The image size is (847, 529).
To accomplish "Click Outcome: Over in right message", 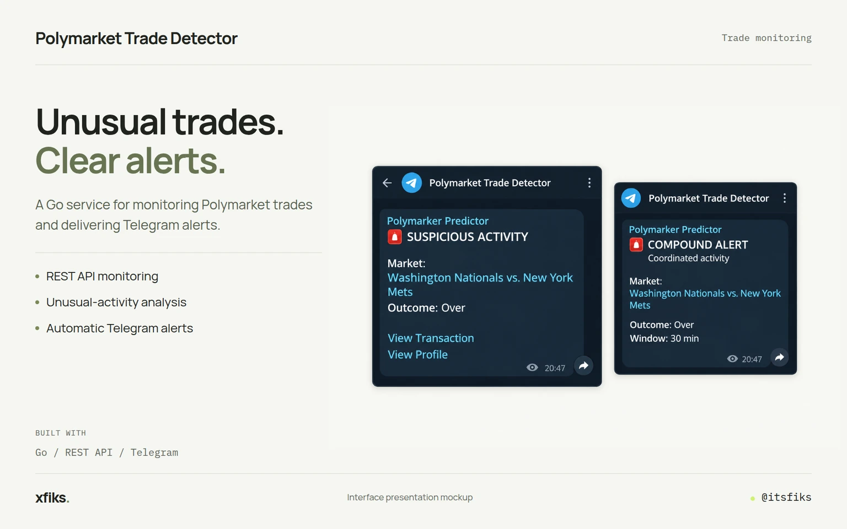I will 662,325.
